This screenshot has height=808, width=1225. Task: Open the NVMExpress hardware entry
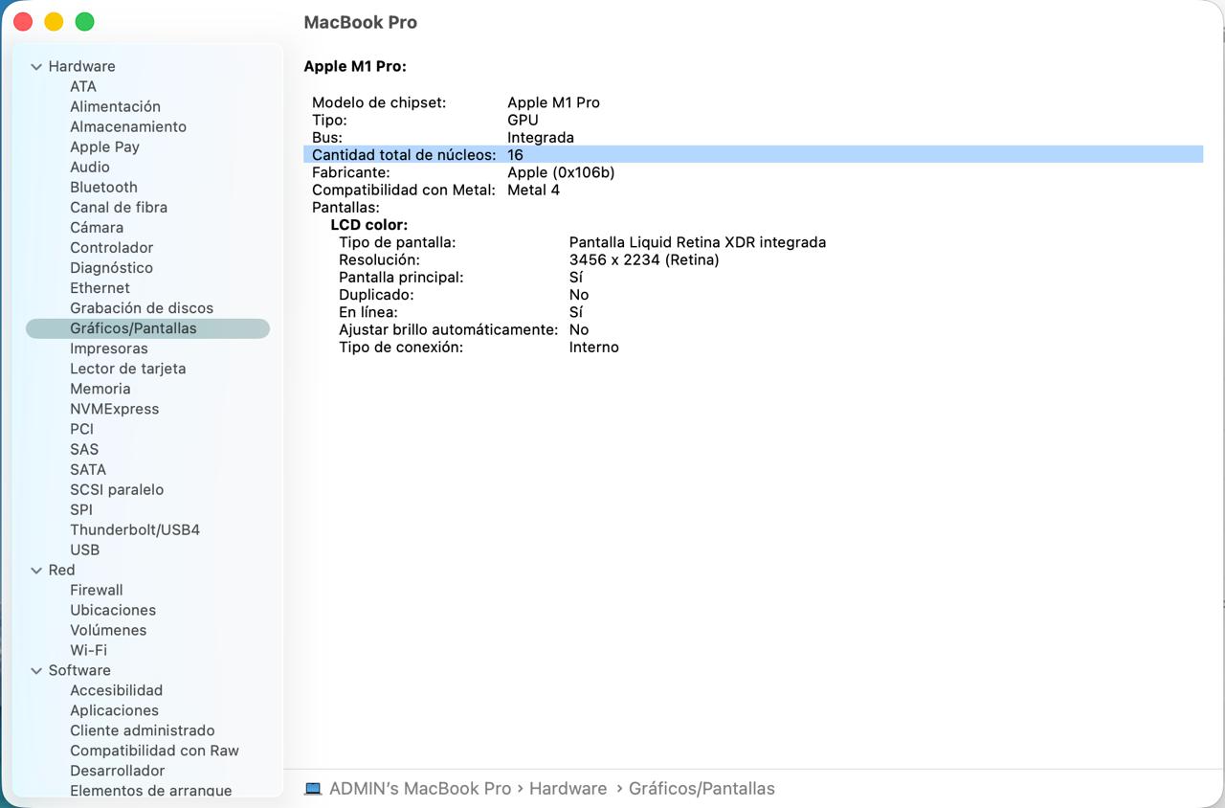114,410
